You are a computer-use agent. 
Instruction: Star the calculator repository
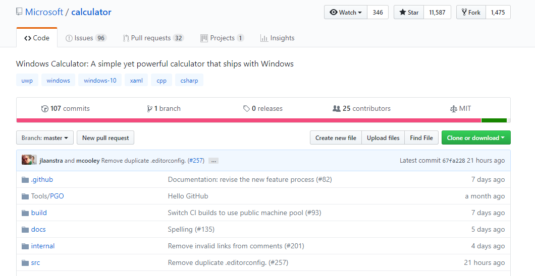pyautogui.click(x=409, y=12)
